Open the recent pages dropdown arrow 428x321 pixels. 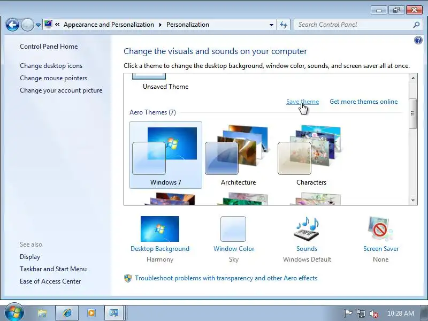tap(38, 25)
